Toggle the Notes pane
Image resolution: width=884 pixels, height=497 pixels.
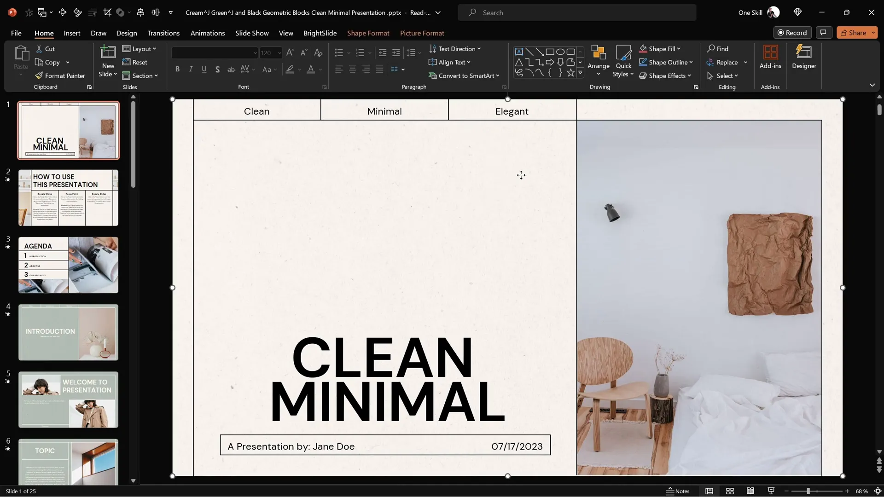pos(678,491)
